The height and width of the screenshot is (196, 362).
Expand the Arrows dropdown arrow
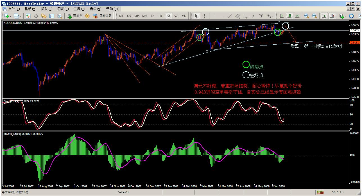[x=273, y=16]
